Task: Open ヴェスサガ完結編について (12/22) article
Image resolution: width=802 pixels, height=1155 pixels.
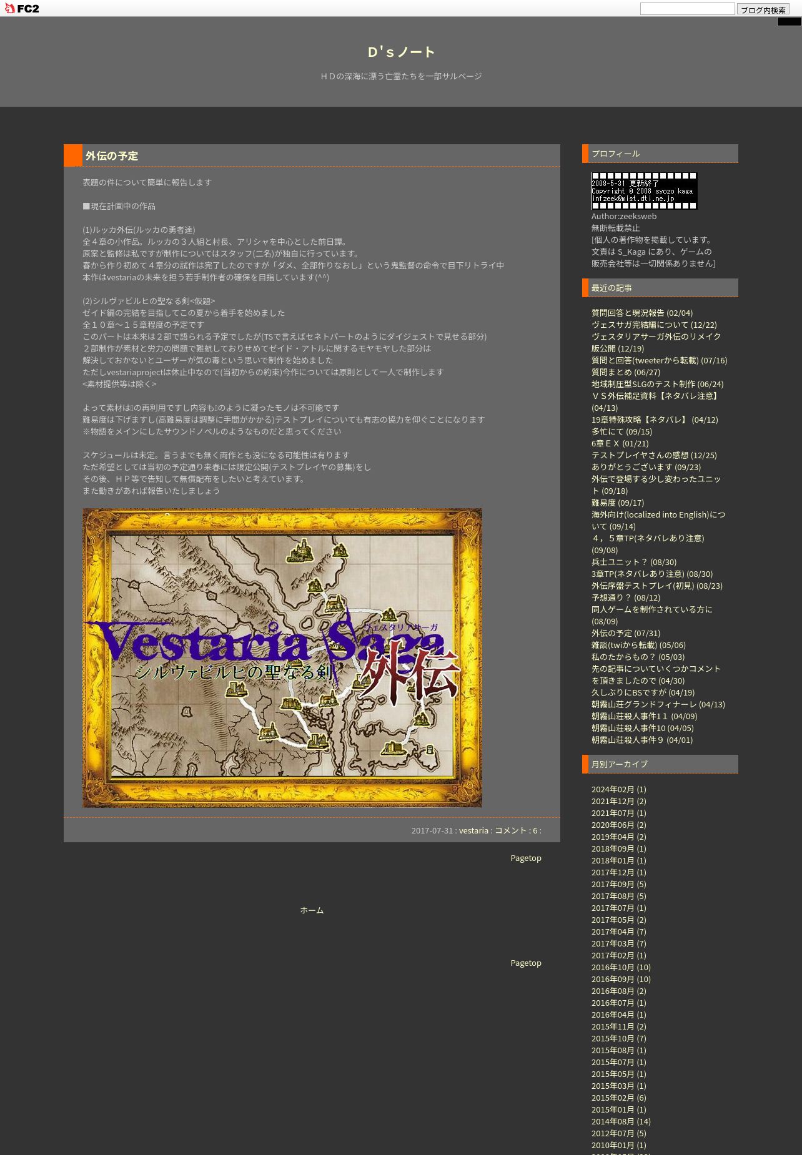Action: click(654, 325)
